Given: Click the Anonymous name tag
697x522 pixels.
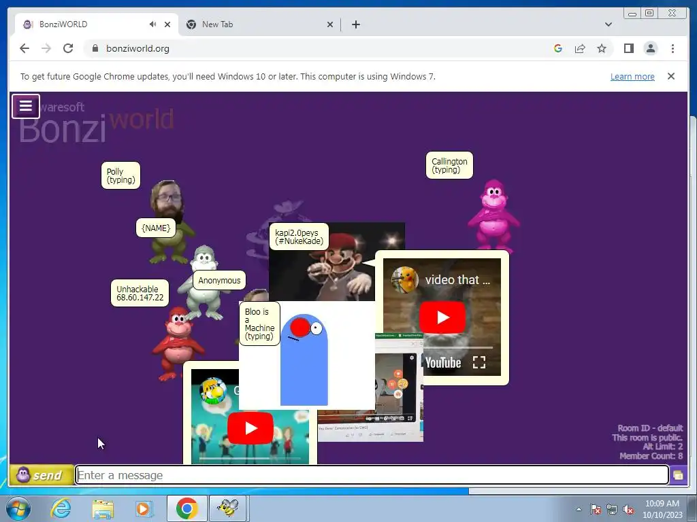Looking at the screenshot, I should click(219, 281).
